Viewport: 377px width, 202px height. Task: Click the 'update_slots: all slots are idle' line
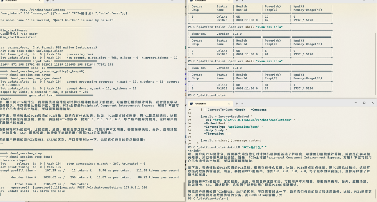(x=32, y=191)
